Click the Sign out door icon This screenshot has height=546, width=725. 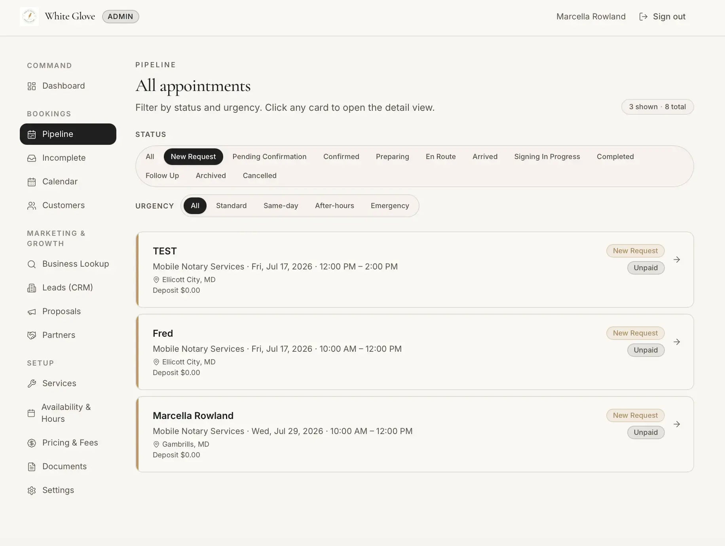coord(643,17)
